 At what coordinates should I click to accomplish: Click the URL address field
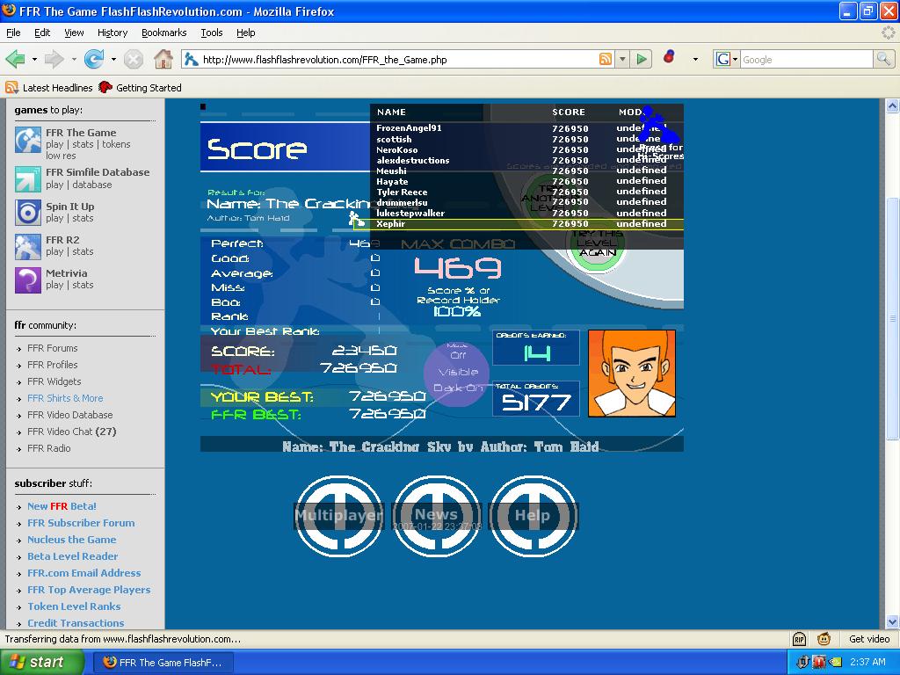398,59
